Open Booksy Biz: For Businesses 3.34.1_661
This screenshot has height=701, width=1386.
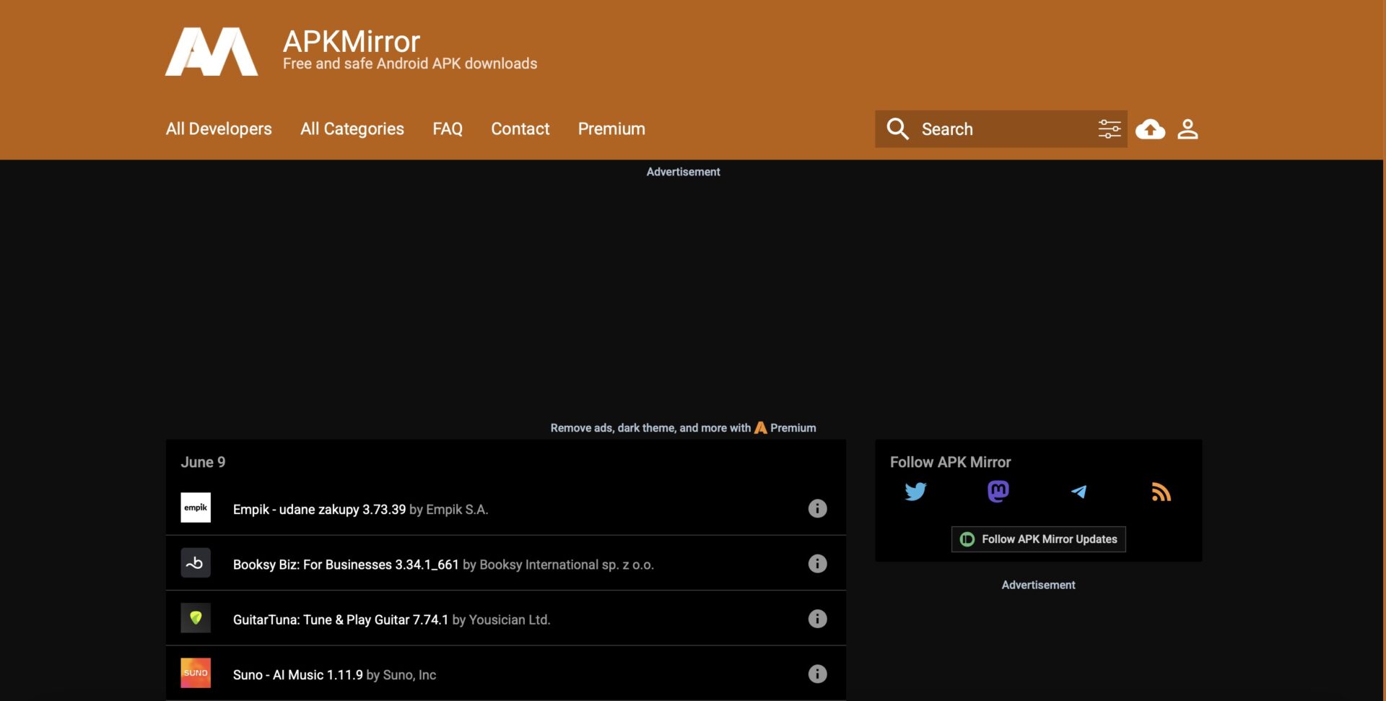click(x=346, y=565)
